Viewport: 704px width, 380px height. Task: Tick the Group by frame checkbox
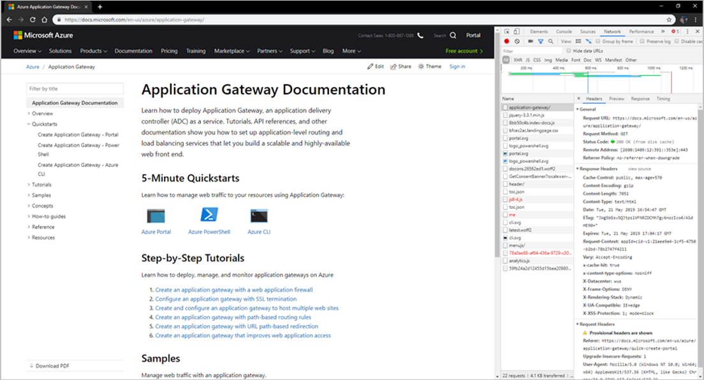pos(596,41)
